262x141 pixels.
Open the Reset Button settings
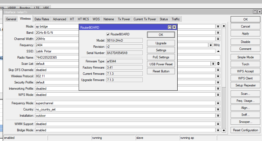pyautogui.click(x=161, y=71)
